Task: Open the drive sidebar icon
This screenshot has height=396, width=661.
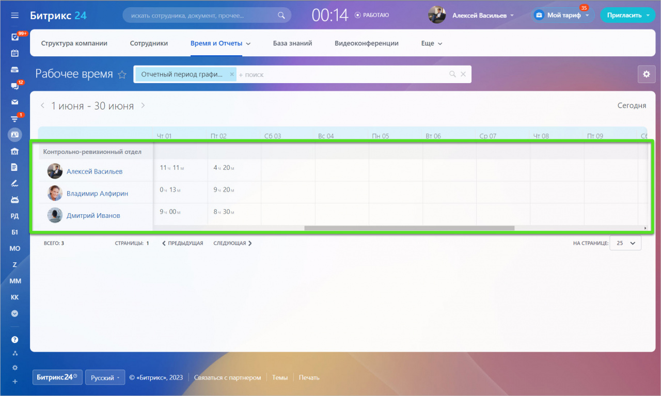Action: [x=14, y=70]
